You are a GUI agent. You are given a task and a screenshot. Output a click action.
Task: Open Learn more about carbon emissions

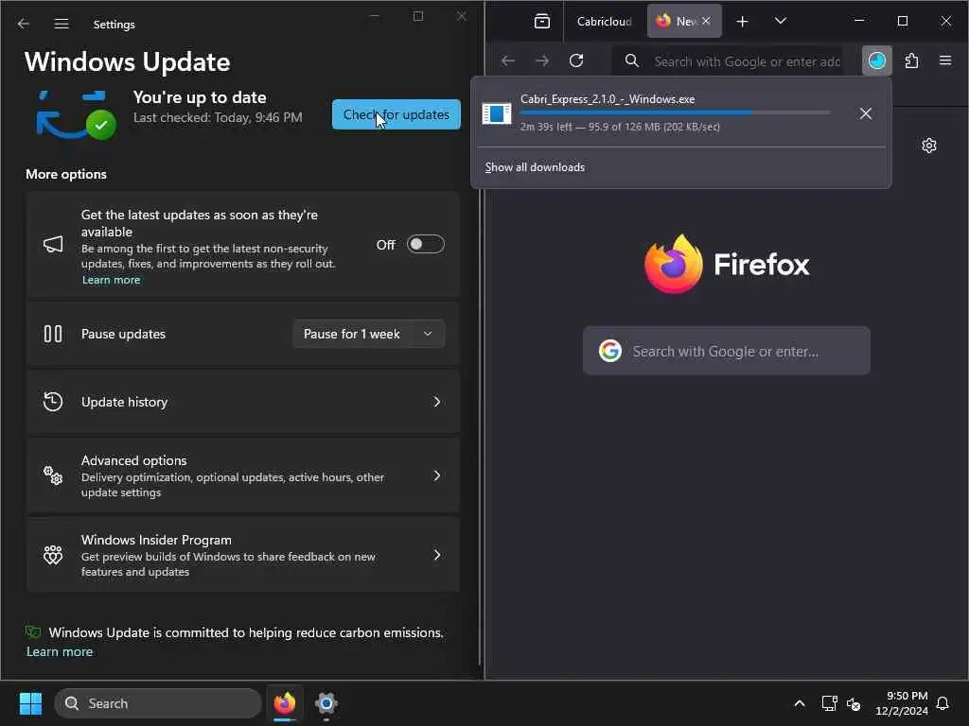coord(60,652)
